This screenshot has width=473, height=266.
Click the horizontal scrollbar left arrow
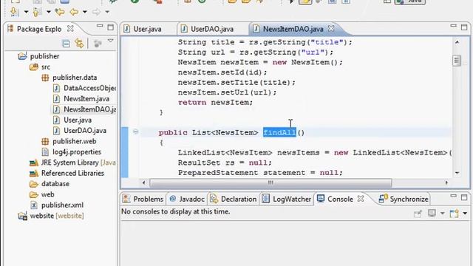(x=144, y=183)
